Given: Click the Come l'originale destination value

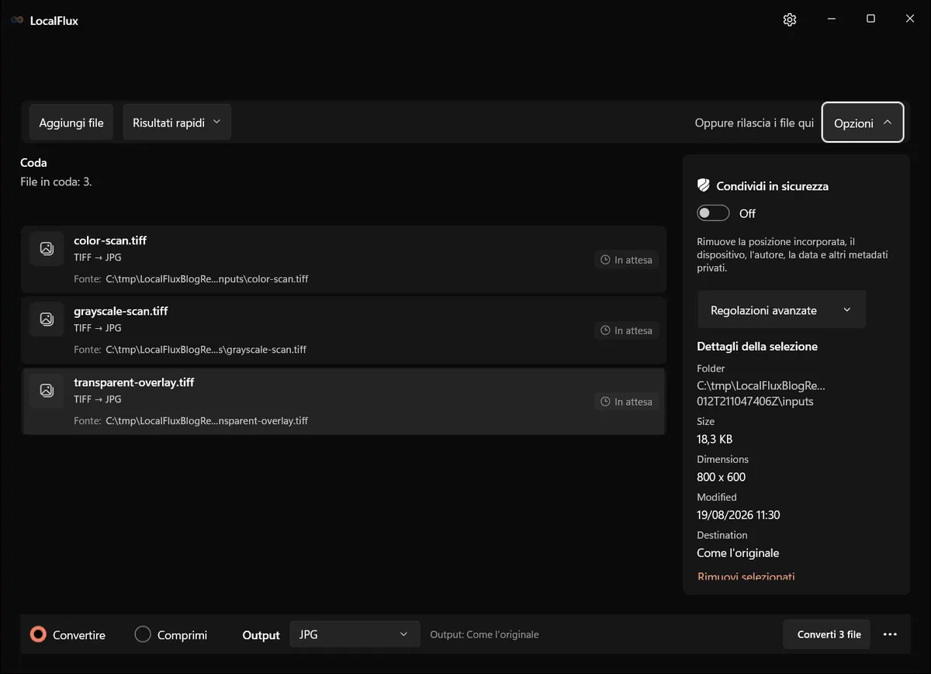Looking at the screenshot, I should tap(738, 553).
